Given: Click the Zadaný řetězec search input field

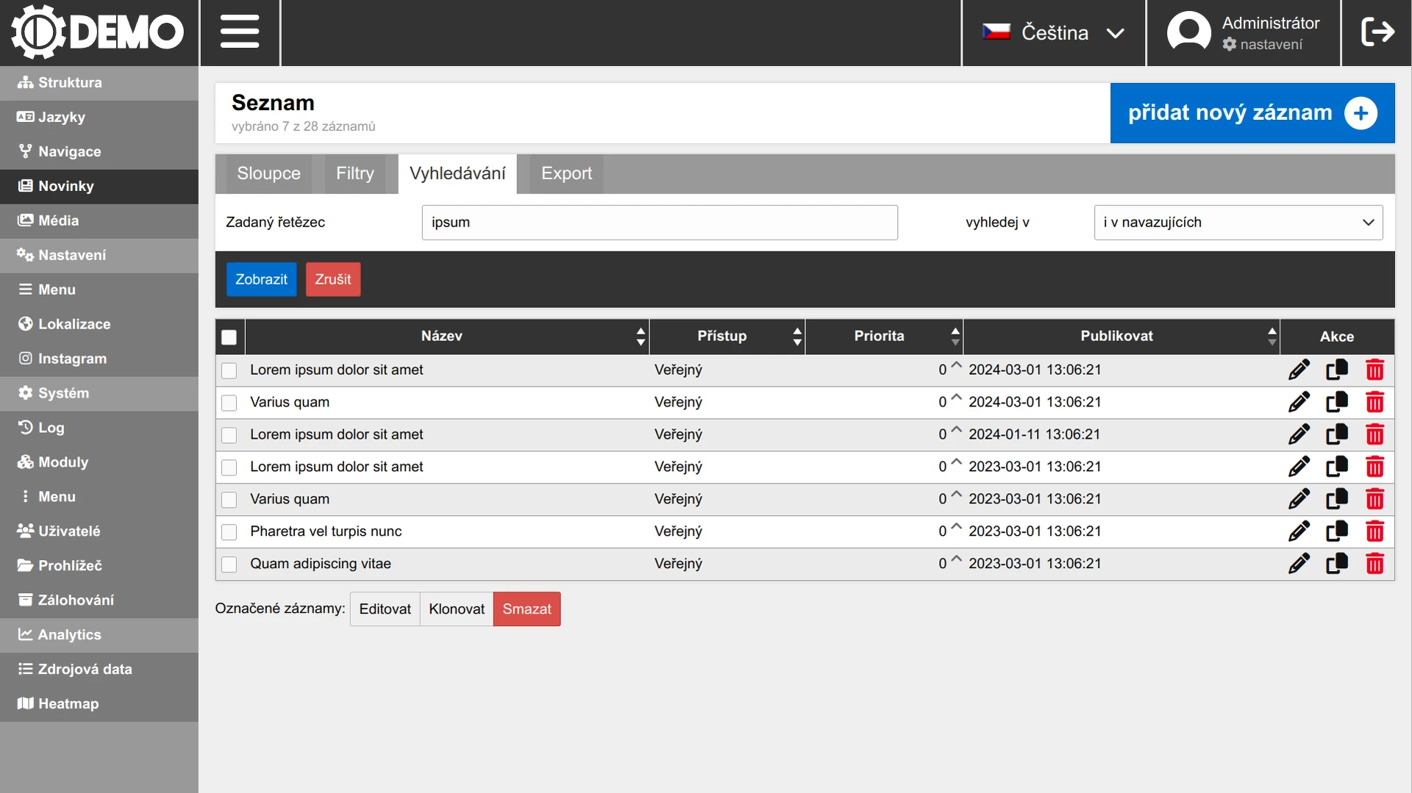Looking at the screenshot, I should (x=659, y=223).
